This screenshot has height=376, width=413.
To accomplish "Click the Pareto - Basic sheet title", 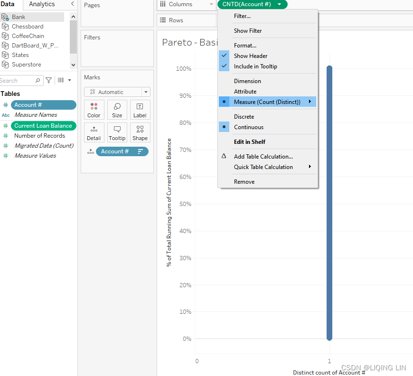I will [x=189, y=42].
